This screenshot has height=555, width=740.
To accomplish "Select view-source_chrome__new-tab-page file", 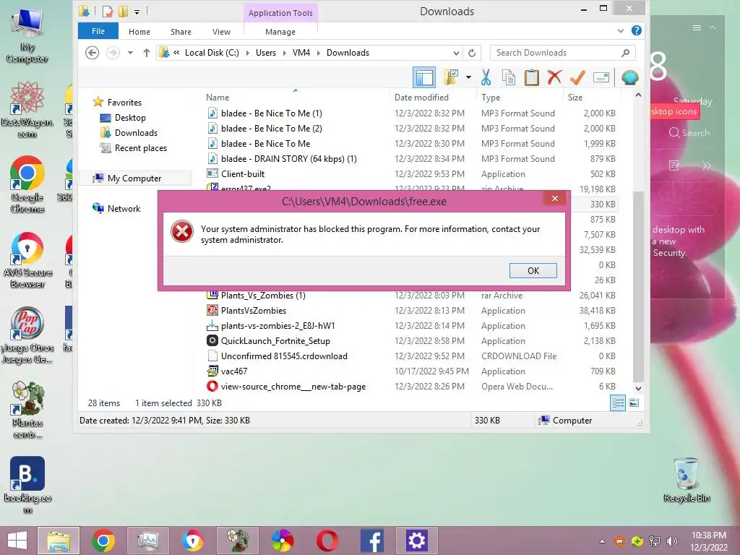I will pos(293,386).
